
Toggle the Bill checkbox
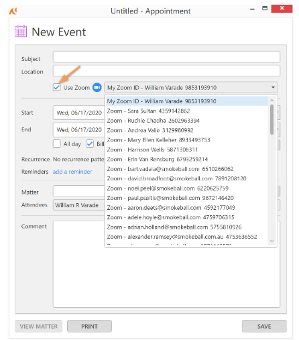tap(90, 144)
